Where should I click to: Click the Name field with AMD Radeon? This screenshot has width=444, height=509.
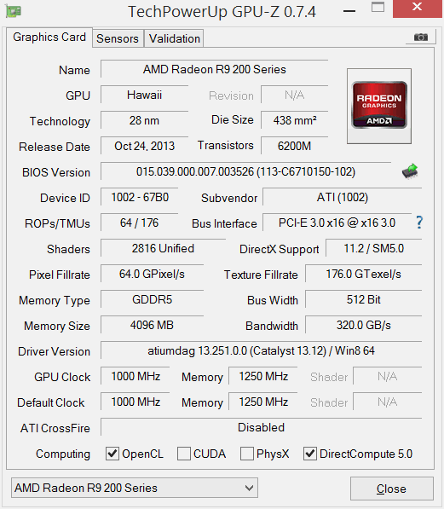pyautogui.click(x=214, y=69)
